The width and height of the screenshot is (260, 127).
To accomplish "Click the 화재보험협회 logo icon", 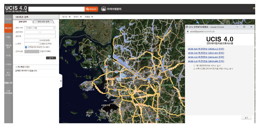I will tap(104, 9).
